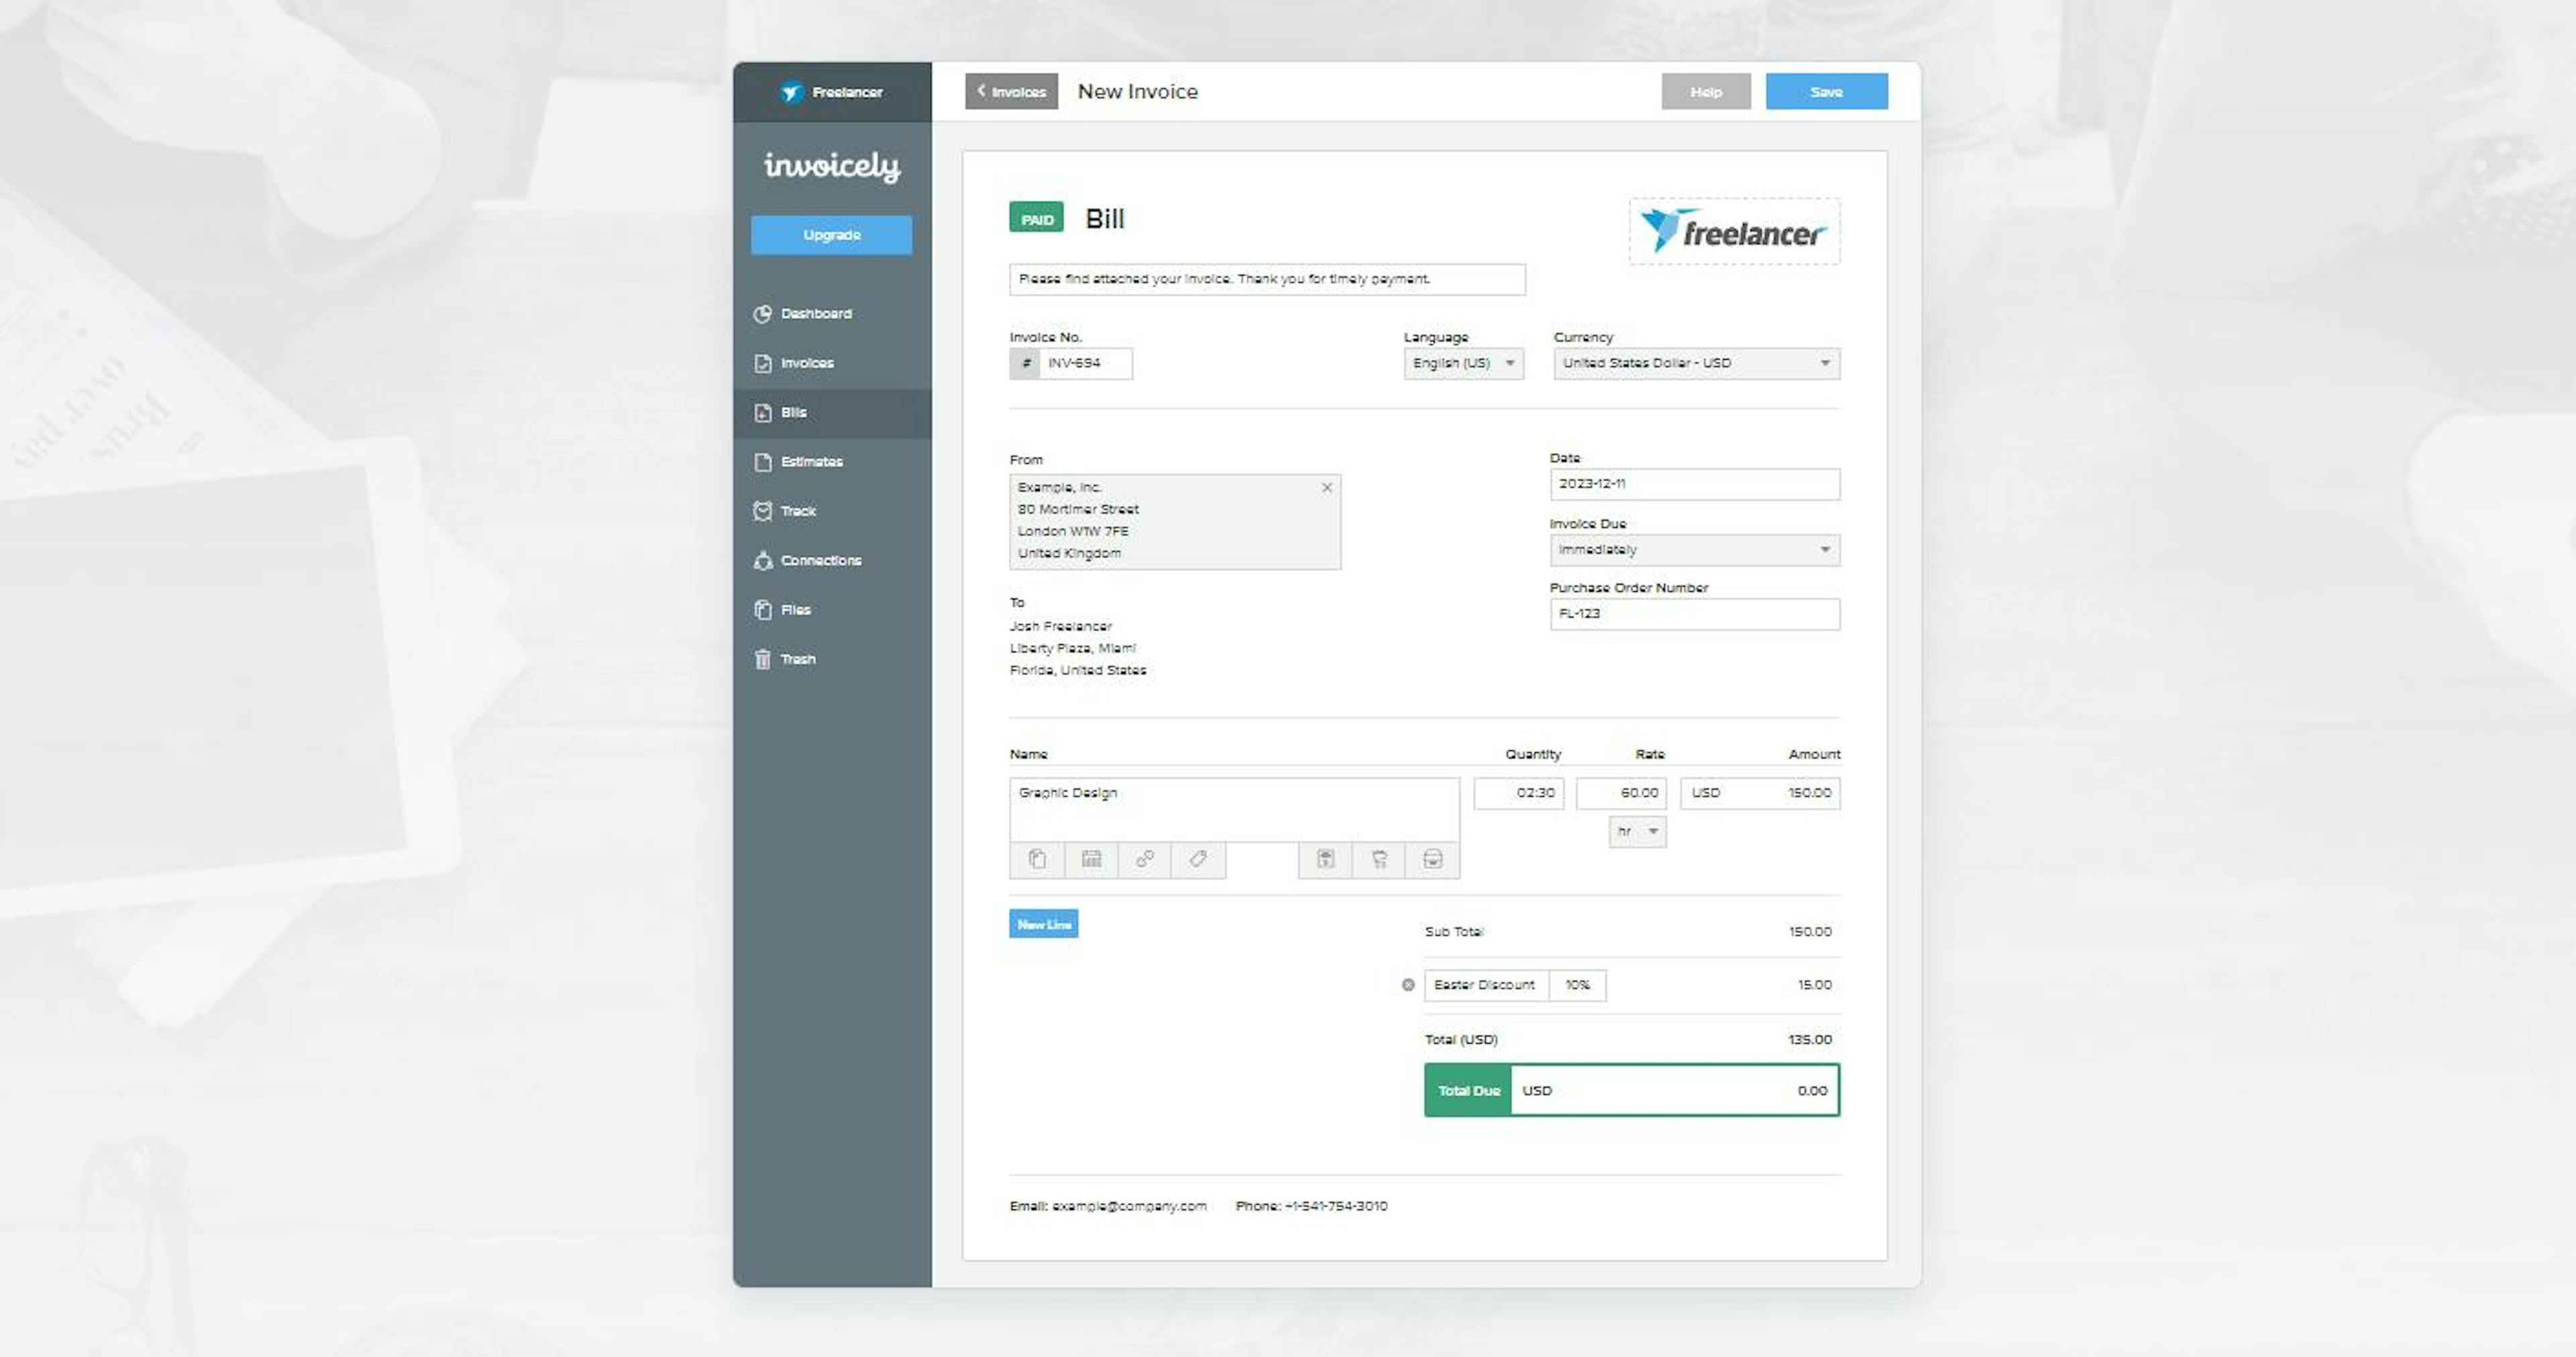This screenshot has height=1357, width=2576.
Task: Click the Dashboard pie chart icon
Action: [763, 313]
